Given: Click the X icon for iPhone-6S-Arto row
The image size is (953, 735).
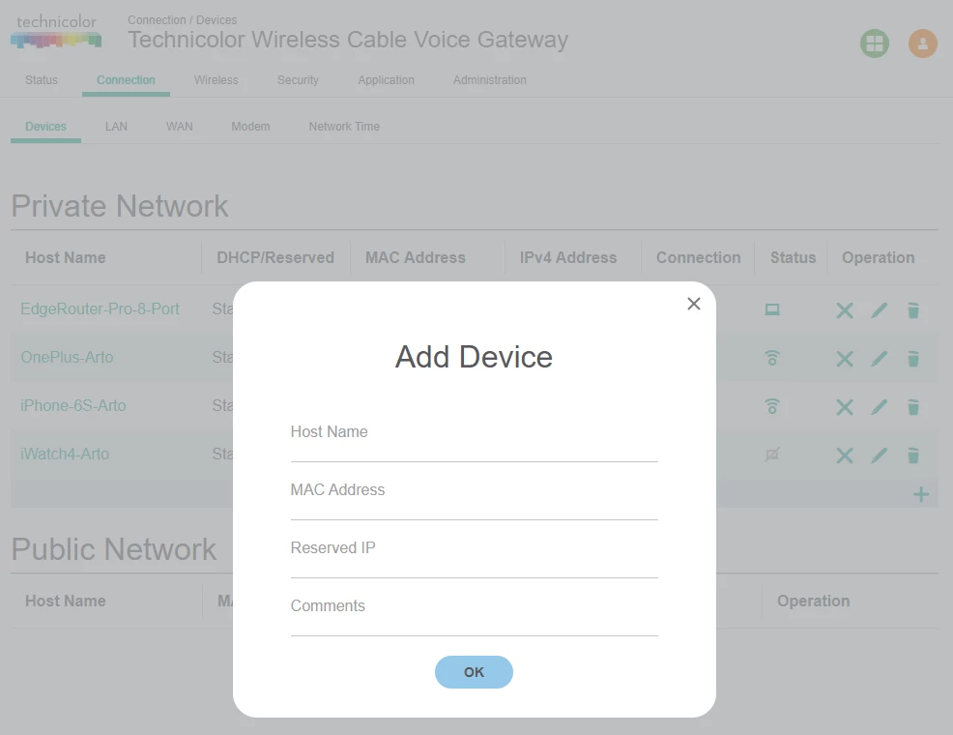Looking at the screenshot, I should pyautogui.click(x=844, y=407).
